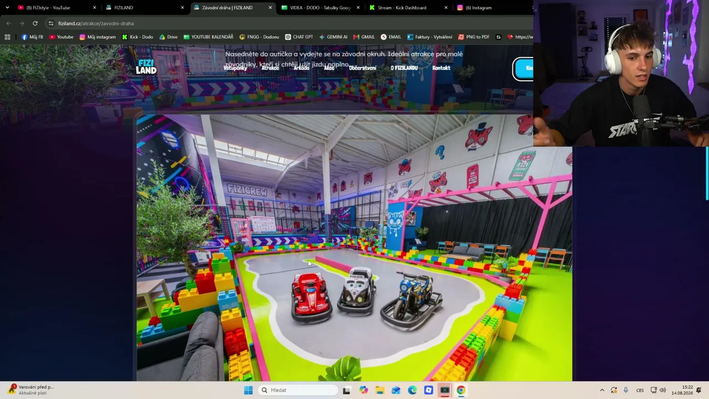Open the Drive bookmark
This screenshot has height=399, width=709.
point(168,37)
